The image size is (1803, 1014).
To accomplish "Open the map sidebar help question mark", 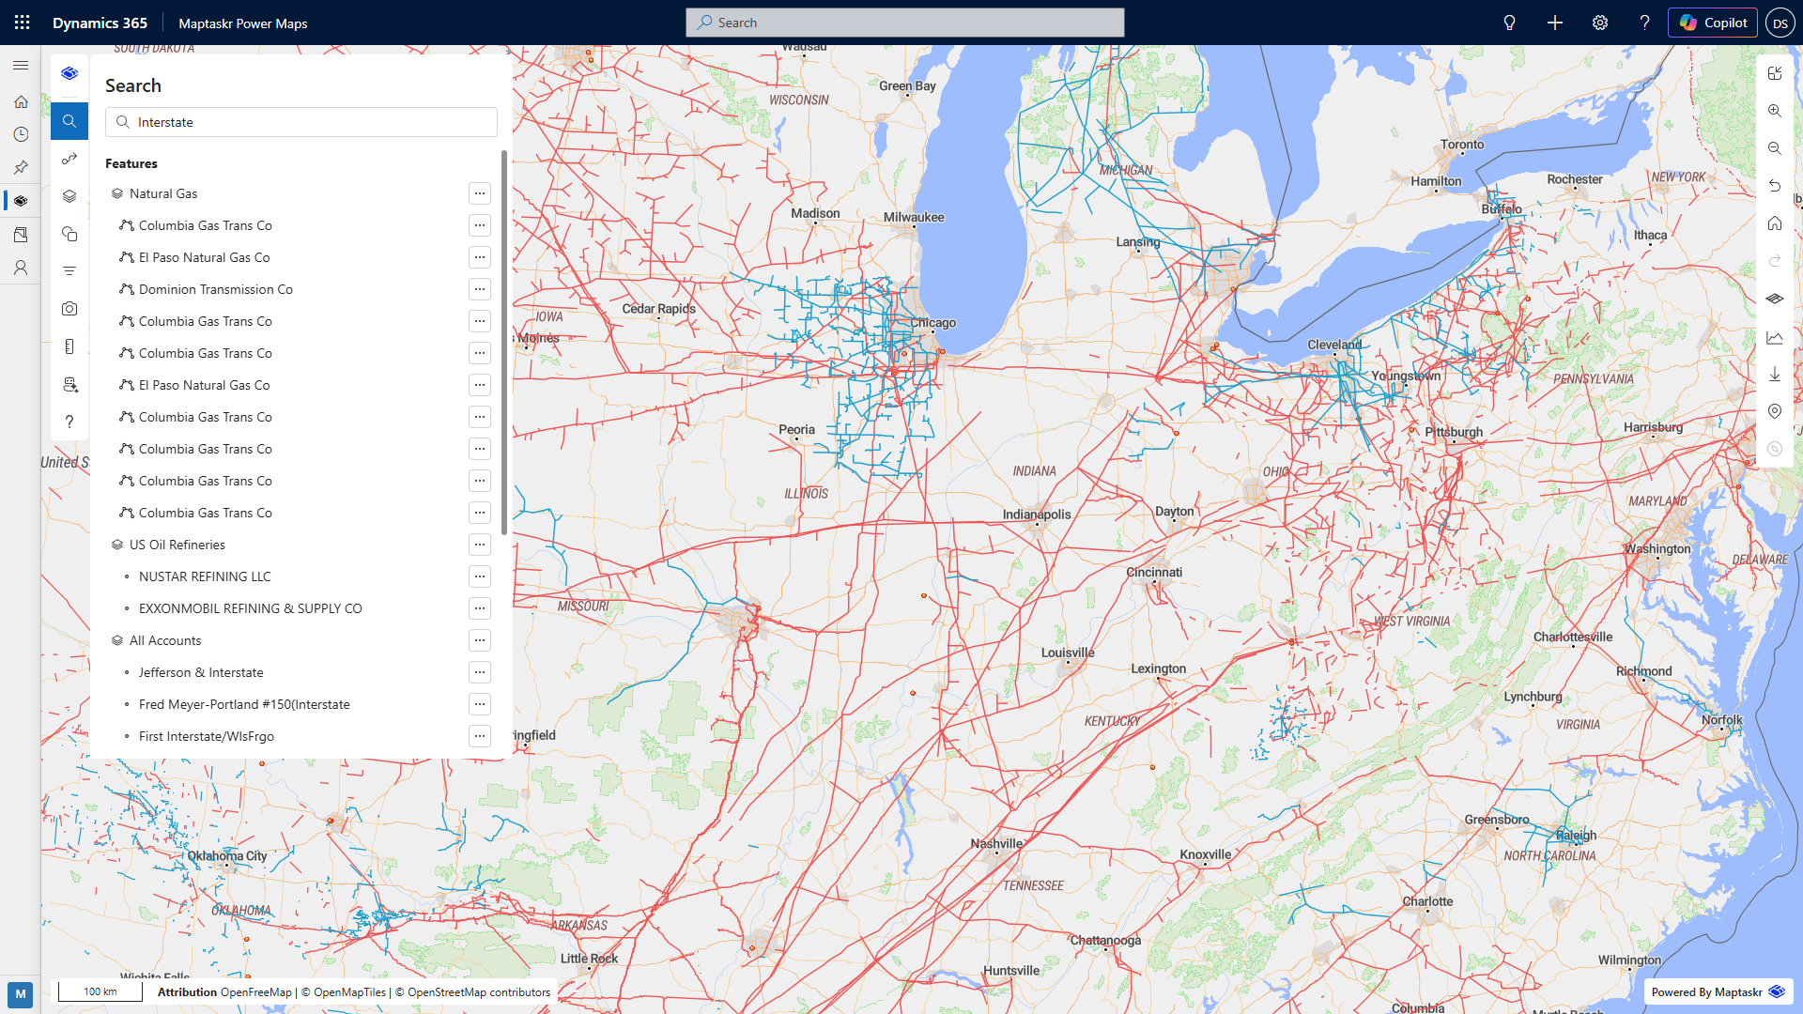I will (x=69, y=422).
